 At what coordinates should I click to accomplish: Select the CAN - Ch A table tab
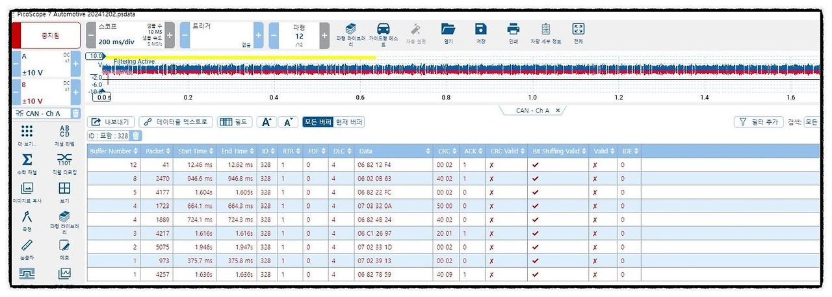(x=532, y=110)
